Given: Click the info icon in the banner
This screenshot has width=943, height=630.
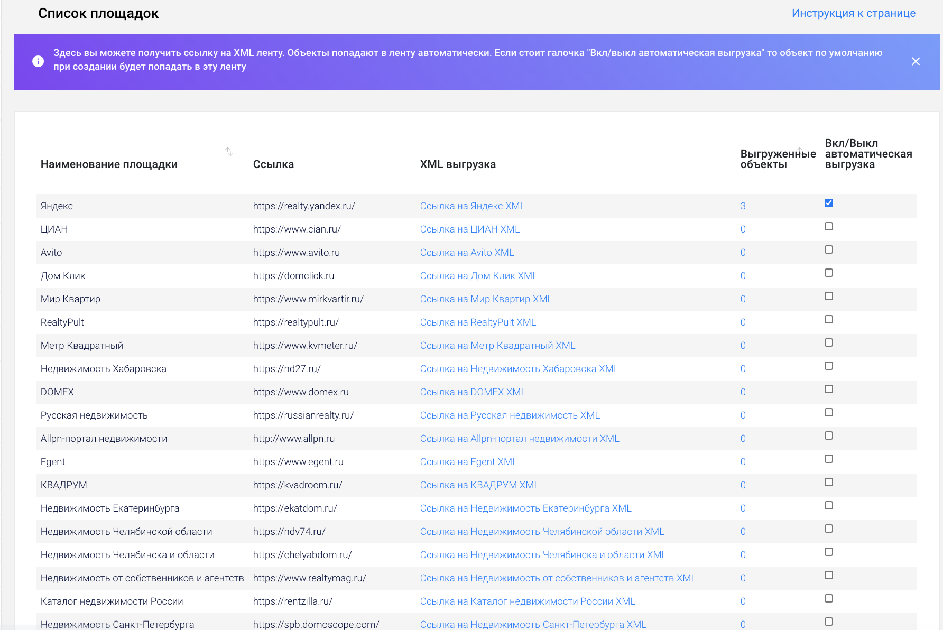Looking at the screenshot, I should tap(38, 61).
